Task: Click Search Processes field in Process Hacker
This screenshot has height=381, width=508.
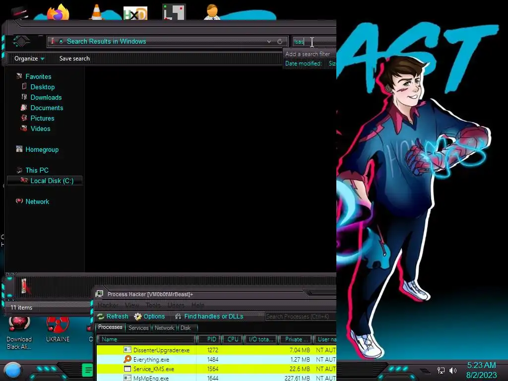Action: (300, 317)
